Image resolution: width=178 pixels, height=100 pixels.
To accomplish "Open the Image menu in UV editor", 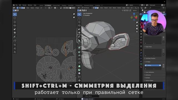I will pyautogui.click(x=37, y=8).
